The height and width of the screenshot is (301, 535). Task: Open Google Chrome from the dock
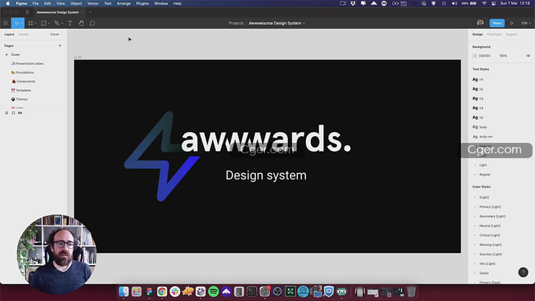[162, 291]
